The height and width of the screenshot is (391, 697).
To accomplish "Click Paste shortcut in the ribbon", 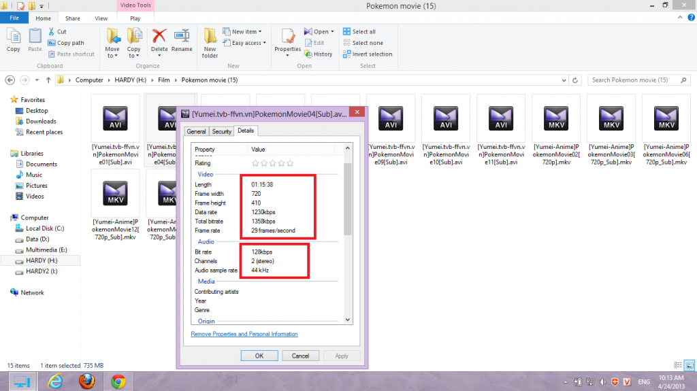I will tap(71, 54).
